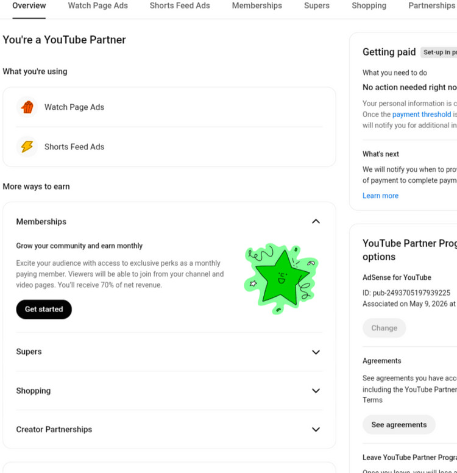This screenshot has width=457, height=473.
Task: Click the Watch Page Ads popcorn icon
Action: pyautogui.click(x=27, y=107)
